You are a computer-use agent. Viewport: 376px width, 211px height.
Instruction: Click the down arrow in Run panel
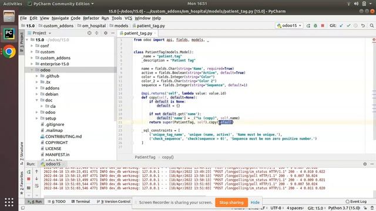coord(36,179)
